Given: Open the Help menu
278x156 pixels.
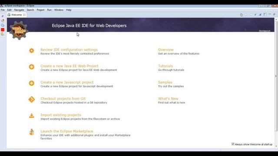Looking at the screenshot, I should (x=69, y=10).
